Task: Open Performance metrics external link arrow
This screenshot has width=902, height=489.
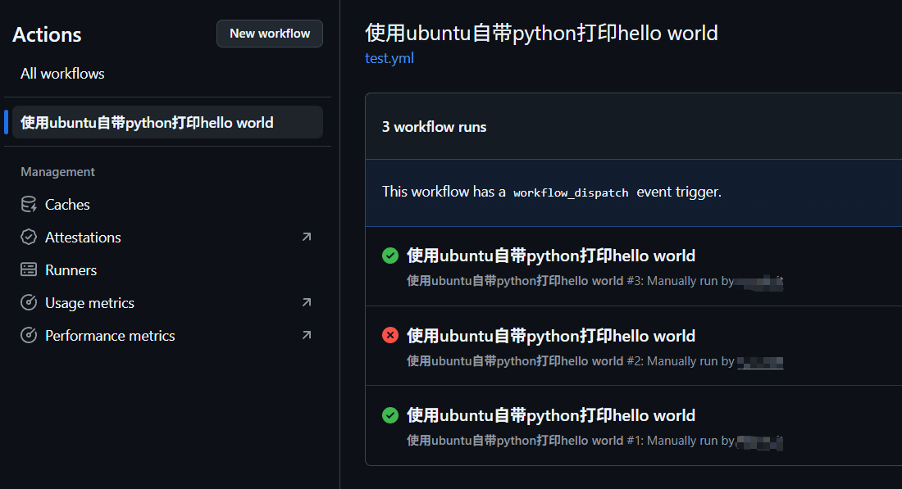Action: (x=306, y=336)
